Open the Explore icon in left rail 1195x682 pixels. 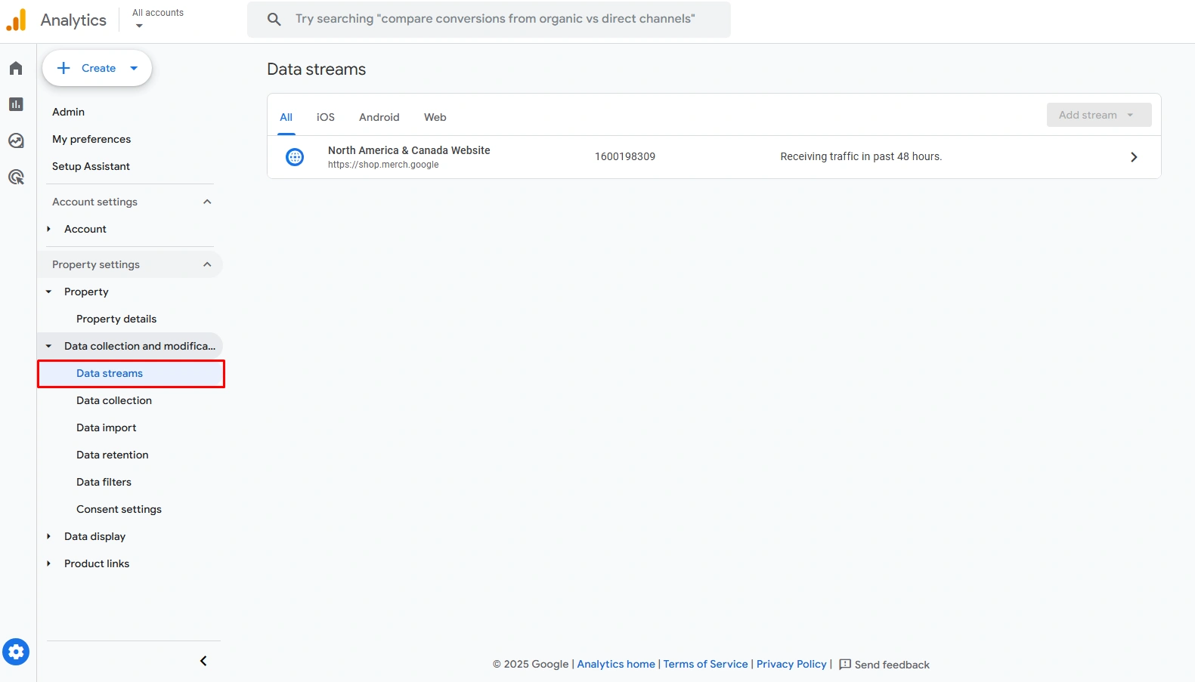(16, 140)
